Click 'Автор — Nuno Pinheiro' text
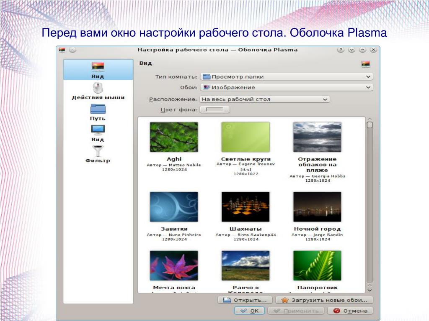This screenshot has height=321, width=429. coord(174,235)
